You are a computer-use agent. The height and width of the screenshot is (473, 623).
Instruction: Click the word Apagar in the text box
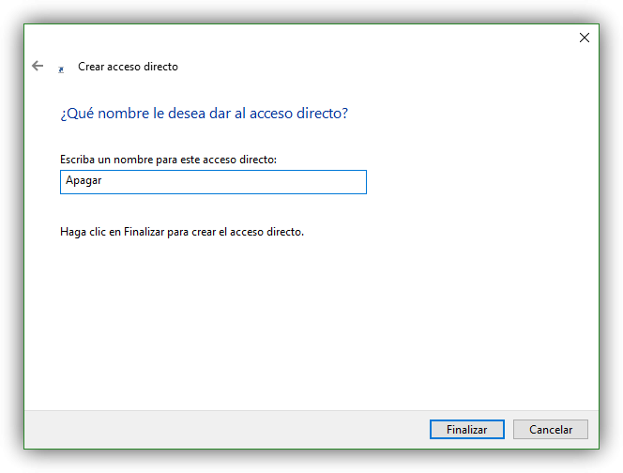coord(84,181)
